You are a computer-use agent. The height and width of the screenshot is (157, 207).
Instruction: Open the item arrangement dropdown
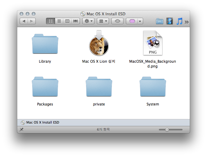point(103,21)
